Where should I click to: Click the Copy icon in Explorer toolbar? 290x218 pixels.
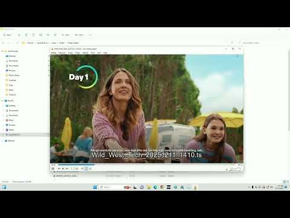pos(26,35)
